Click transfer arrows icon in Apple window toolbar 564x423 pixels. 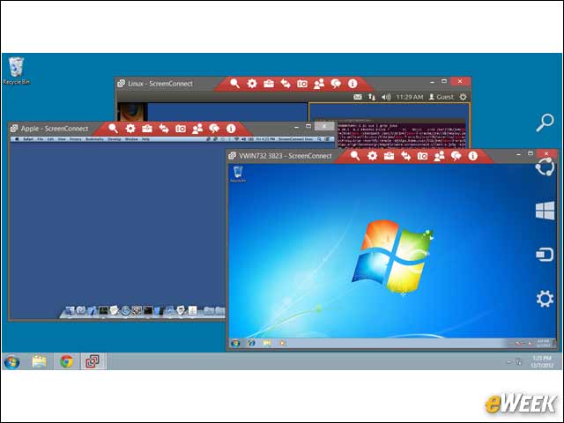[164, 129]
